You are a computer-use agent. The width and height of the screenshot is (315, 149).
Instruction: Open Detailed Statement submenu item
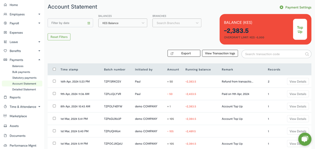[x=24, y=89]
